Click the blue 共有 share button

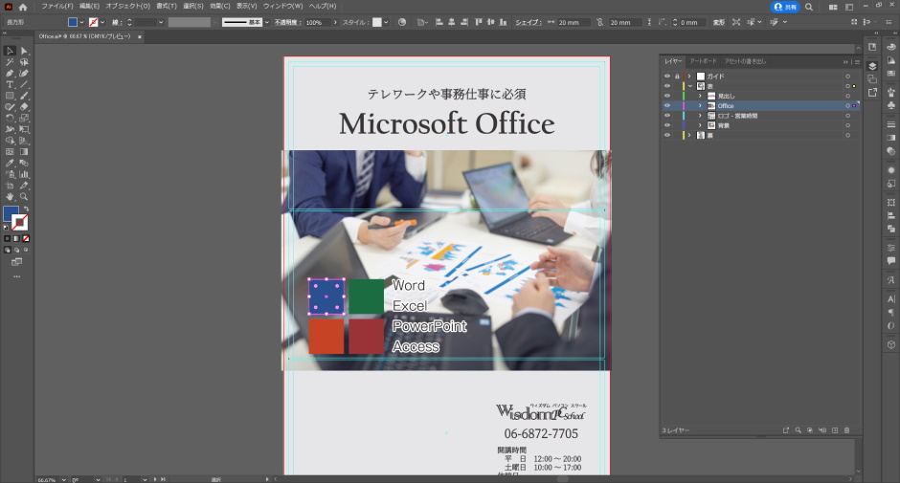tap(785, 7)
